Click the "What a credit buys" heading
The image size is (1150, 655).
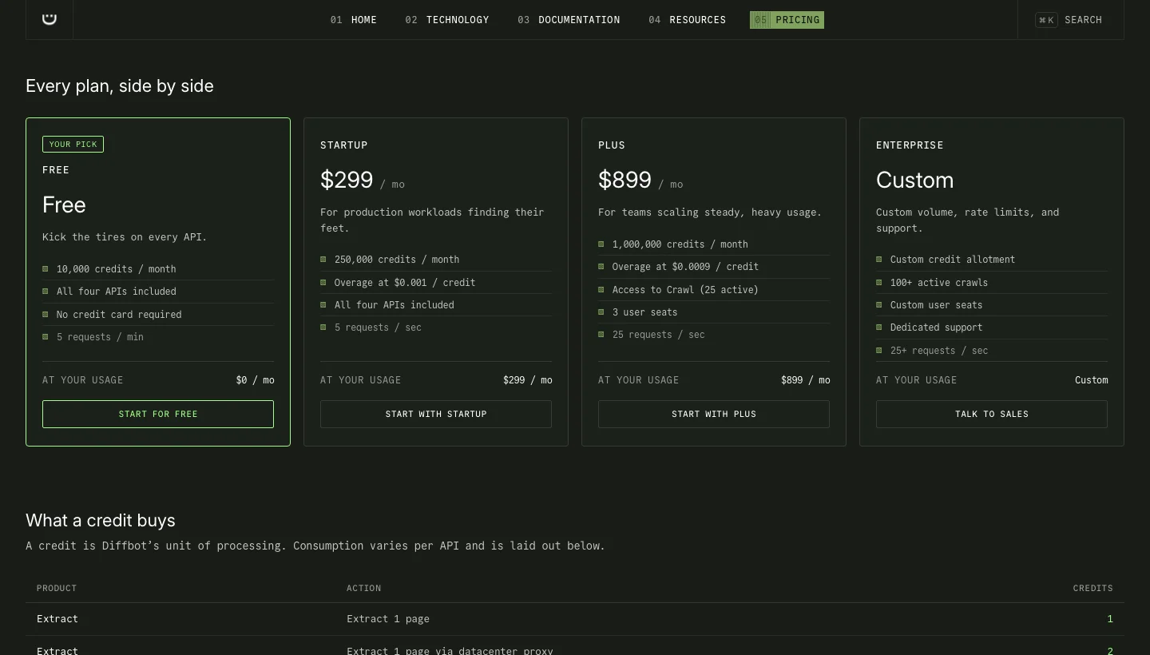(x=101, y=520)
